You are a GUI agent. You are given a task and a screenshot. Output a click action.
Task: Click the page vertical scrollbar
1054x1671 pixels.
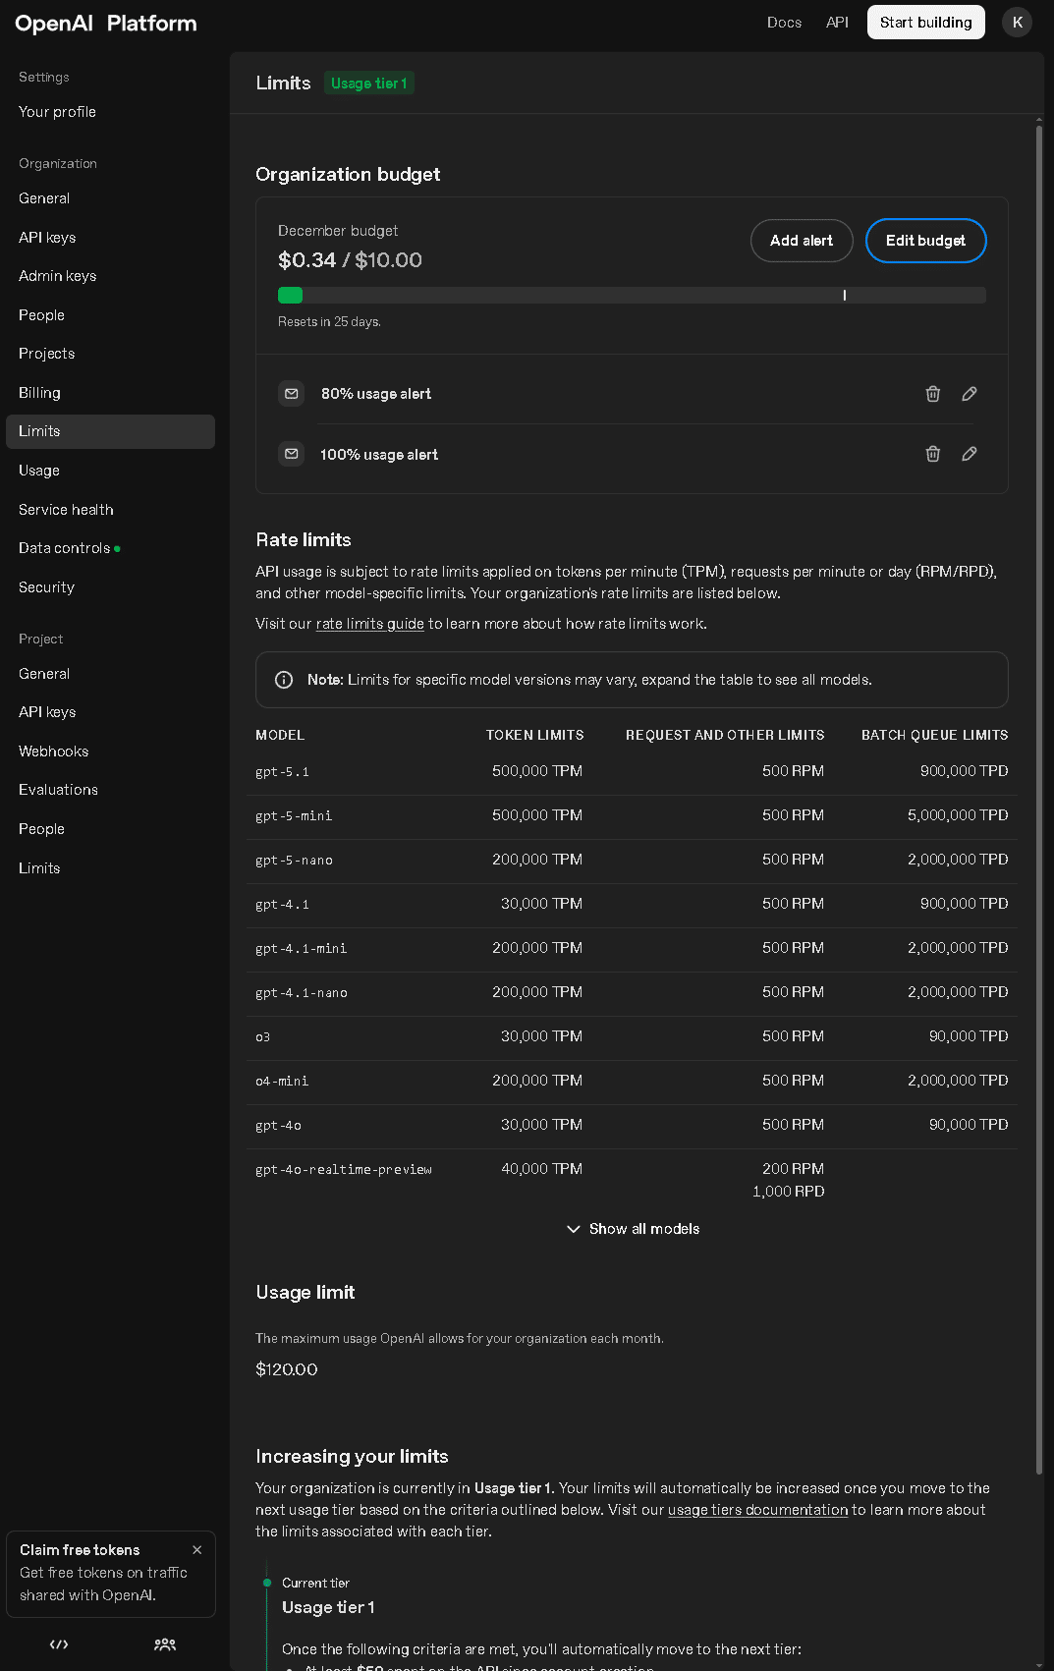tap(1039, 786)
